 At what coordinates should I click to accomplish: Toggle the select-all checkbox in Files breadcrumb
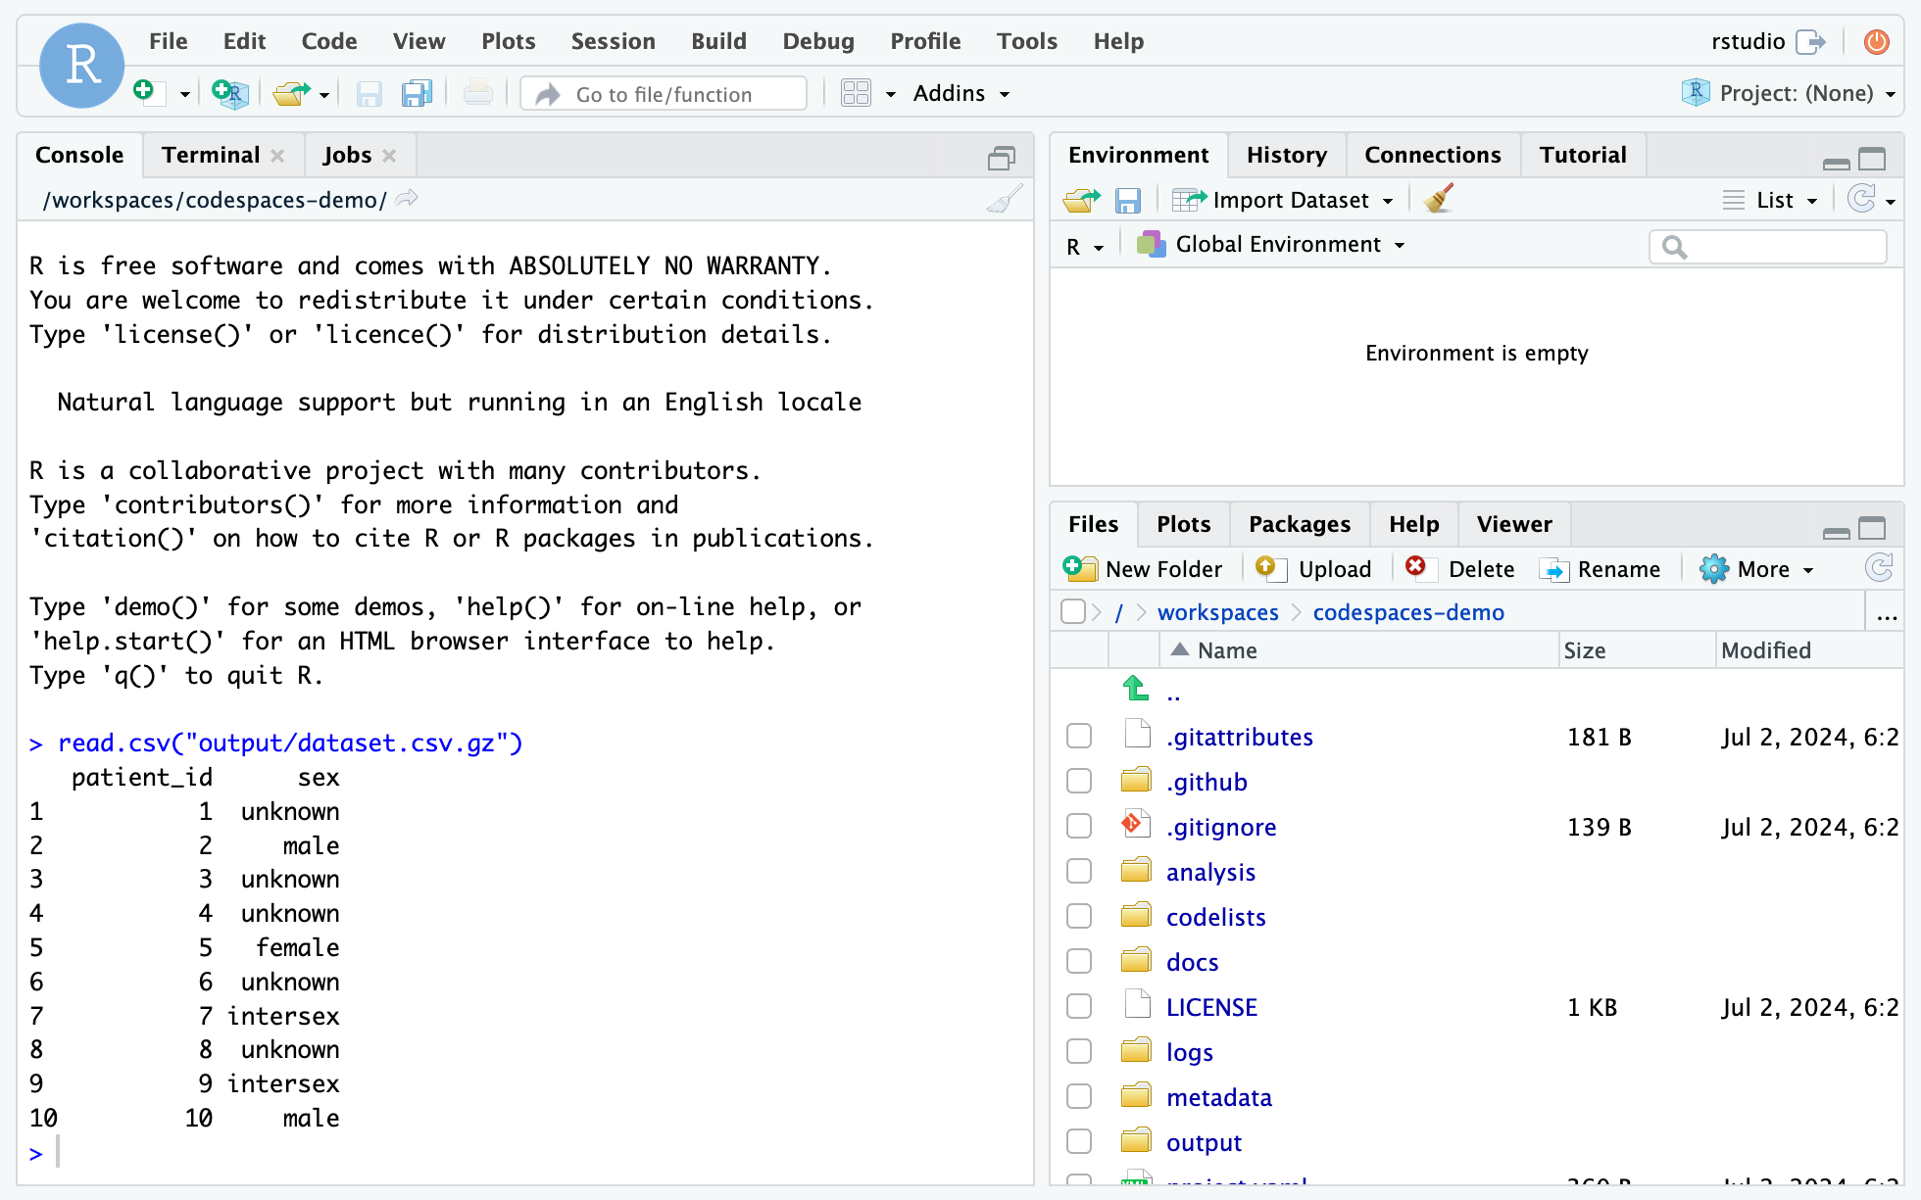click(1073, 611)
